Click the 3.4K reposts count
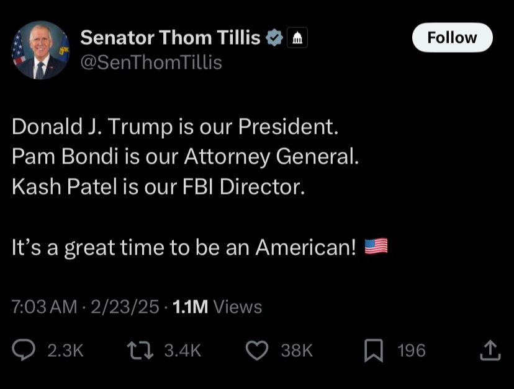The width and height of the screenshot is (514, 389). pyautogui.click(x=183, y=351)
